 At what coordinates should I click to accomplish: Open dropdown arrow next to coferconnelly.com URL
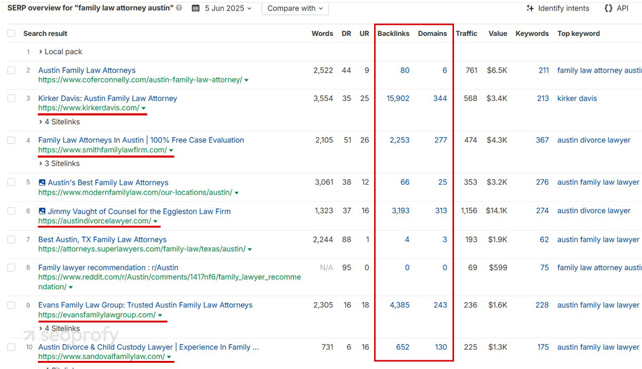(246, 80)
